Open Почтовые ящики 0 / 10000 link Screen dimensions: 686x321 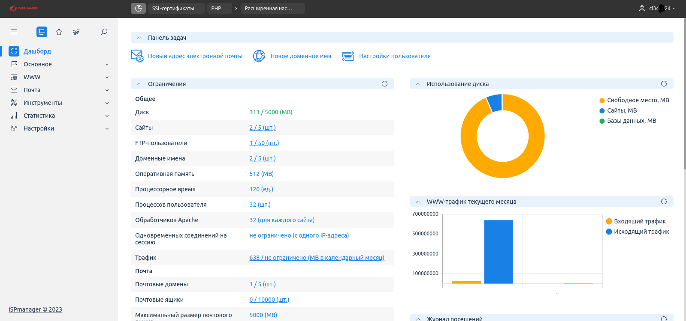[x=269, y=300]
